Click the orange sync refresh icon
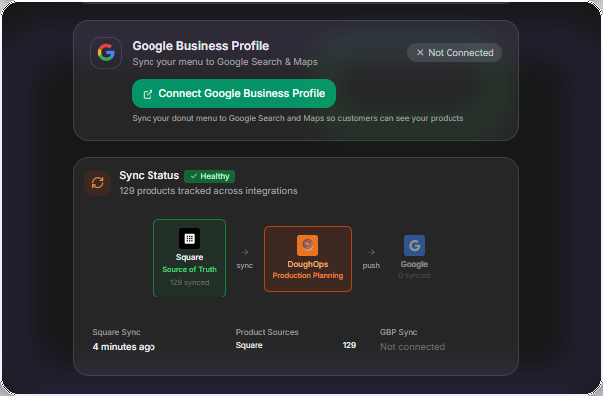The height and width of the screenshot is (396, 603). [x=98, y=183]
